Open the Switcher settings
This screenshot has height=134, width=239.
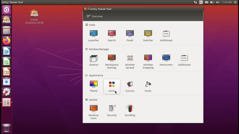tap(148, 36)
